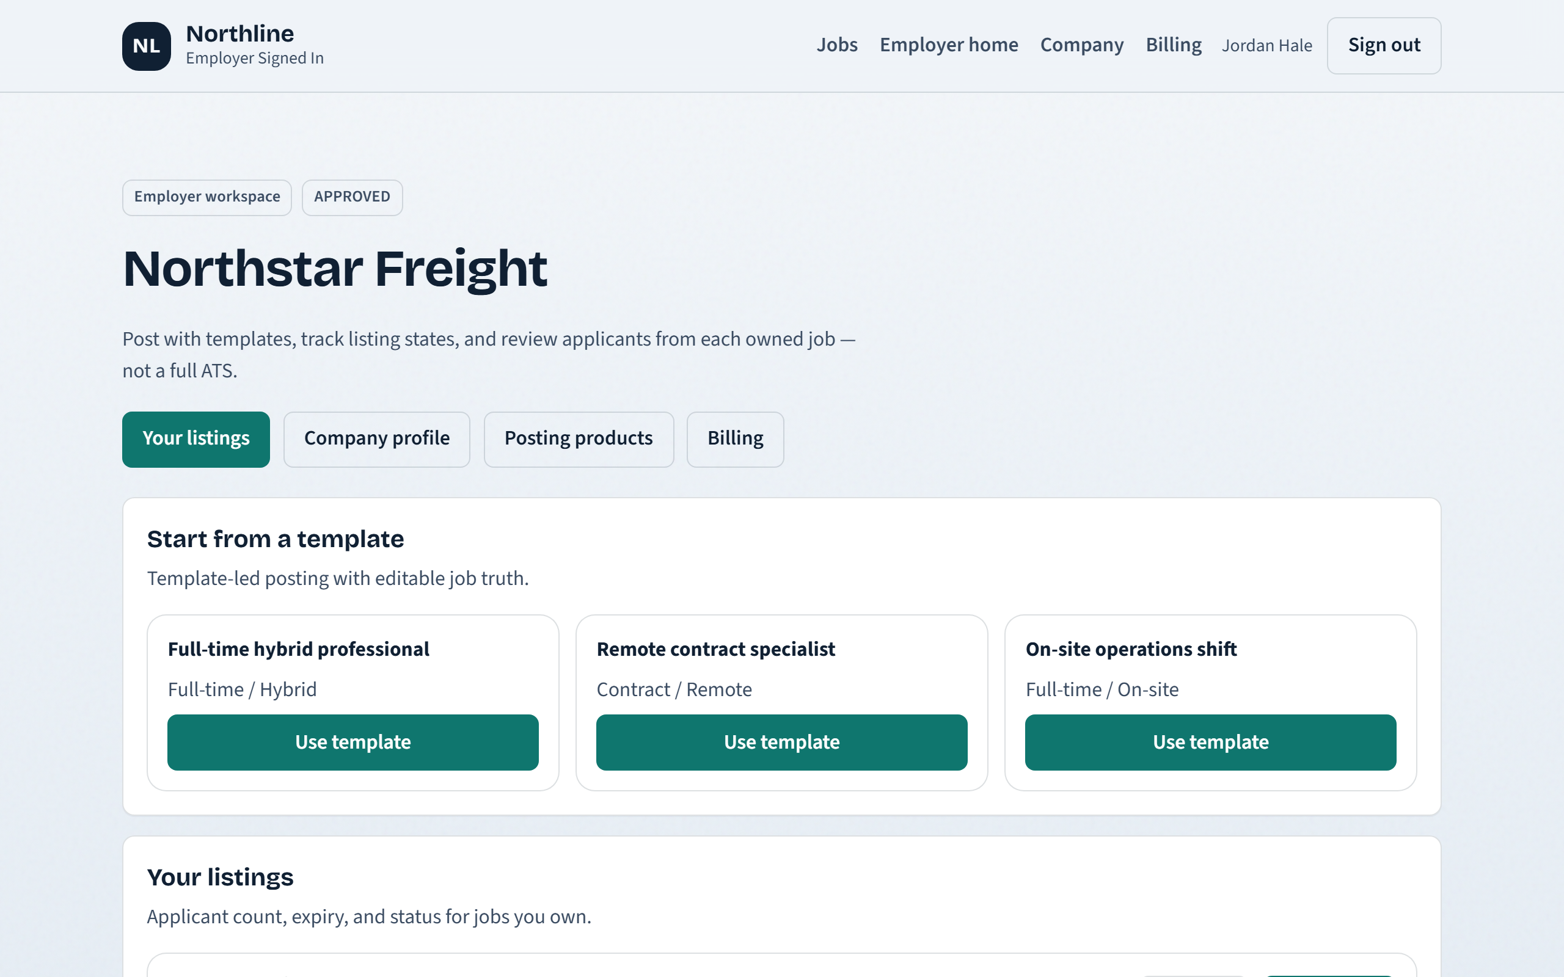The image size is (1564, 977).
Task: Open the Company link in header
Action: tap(1082, 45)
